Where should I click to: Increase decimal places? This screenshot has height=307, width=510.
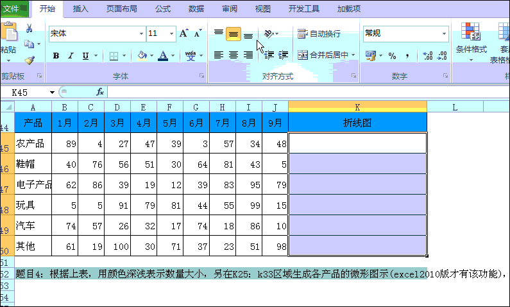427,56
